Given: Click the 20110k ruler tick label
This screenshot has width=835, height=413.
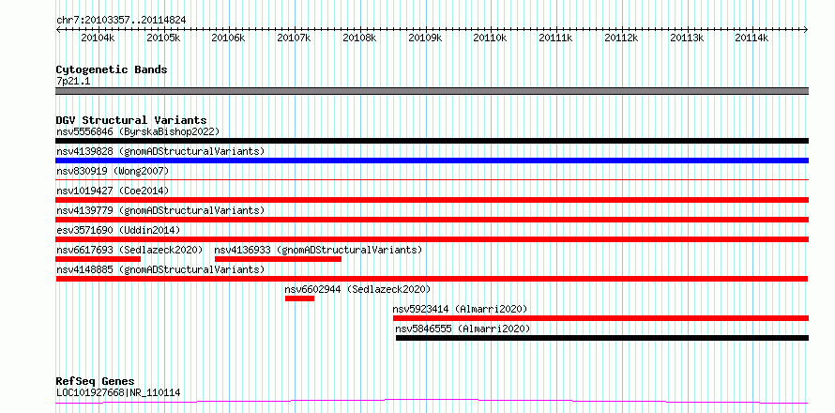Looking at the screenshot, I should coord(491,38).
